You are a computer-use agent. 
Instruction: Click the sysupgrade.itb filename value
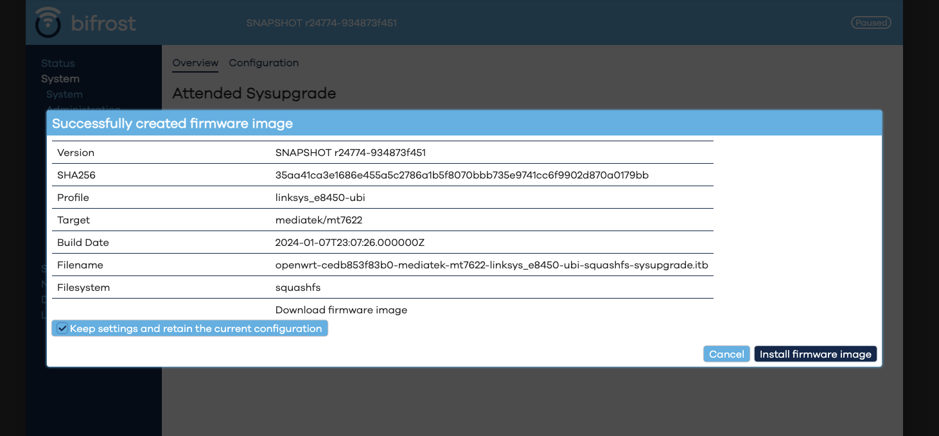coord(491,265)
